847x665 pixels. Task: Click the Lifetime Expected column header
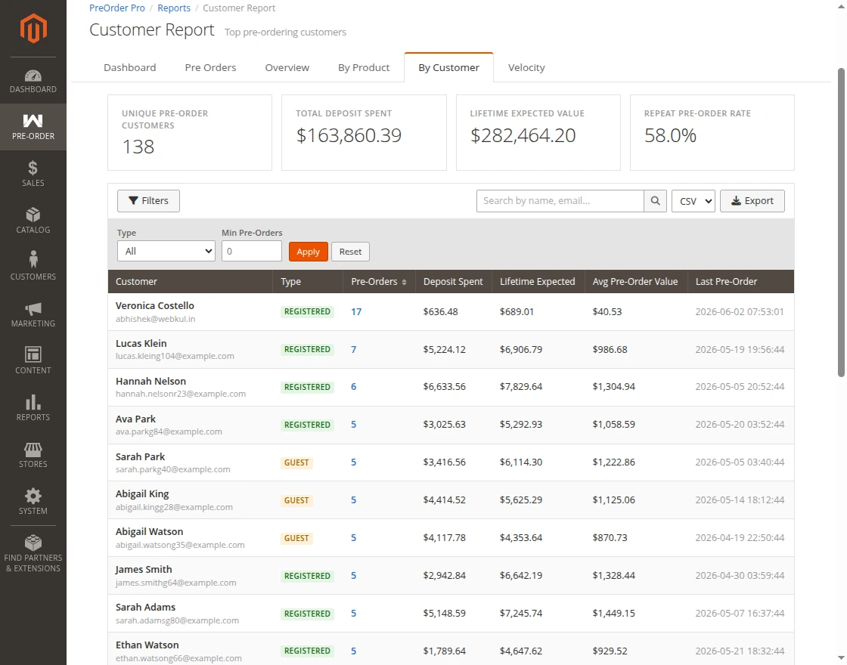[538, 282]
